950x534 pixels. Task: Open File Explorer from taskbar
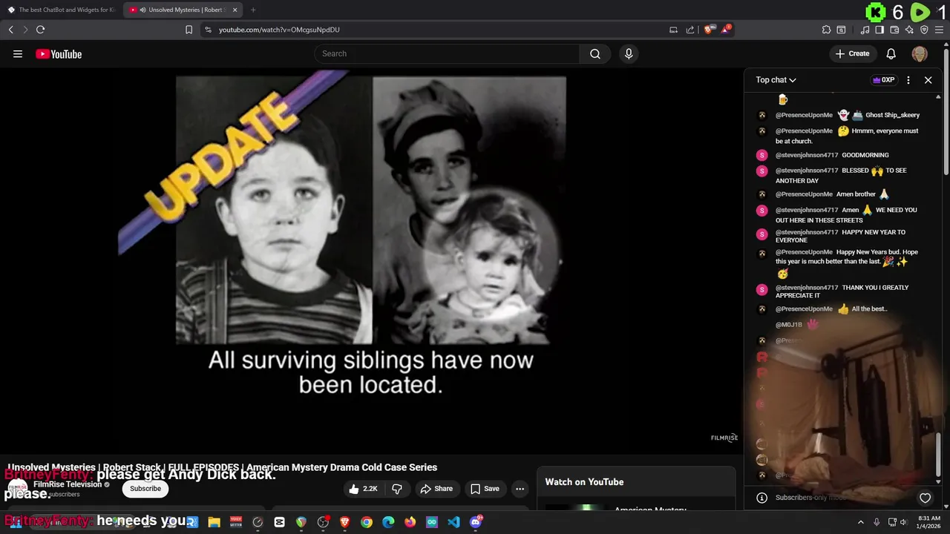click(214, 522)
